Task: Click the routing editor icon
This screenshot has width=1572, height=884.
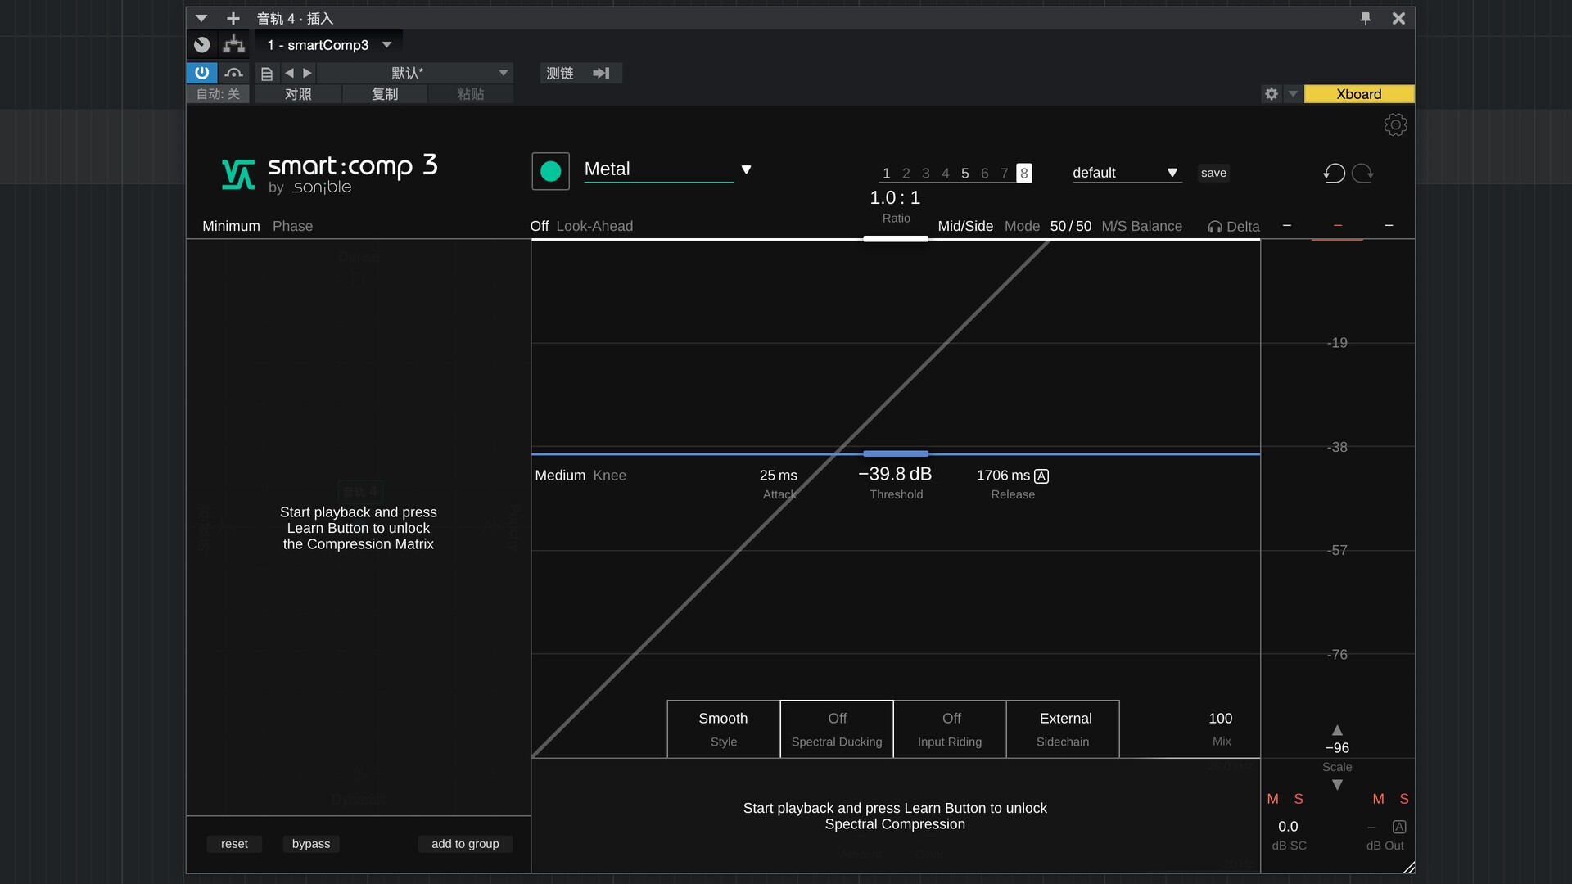Action: [x=234, y=44]
